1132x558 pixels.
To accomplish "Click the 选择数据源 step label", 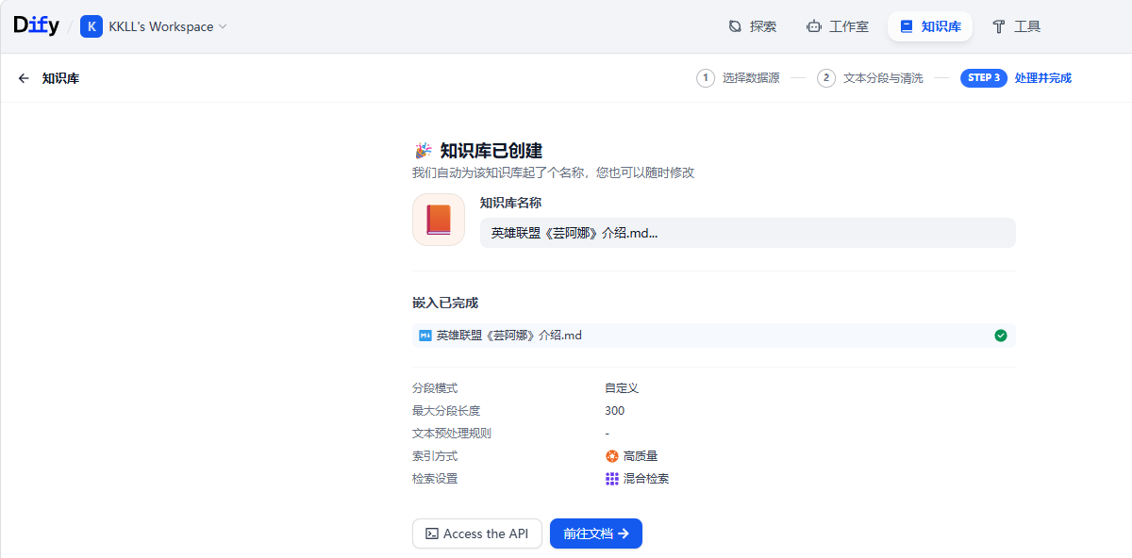I will coord(751,78).
